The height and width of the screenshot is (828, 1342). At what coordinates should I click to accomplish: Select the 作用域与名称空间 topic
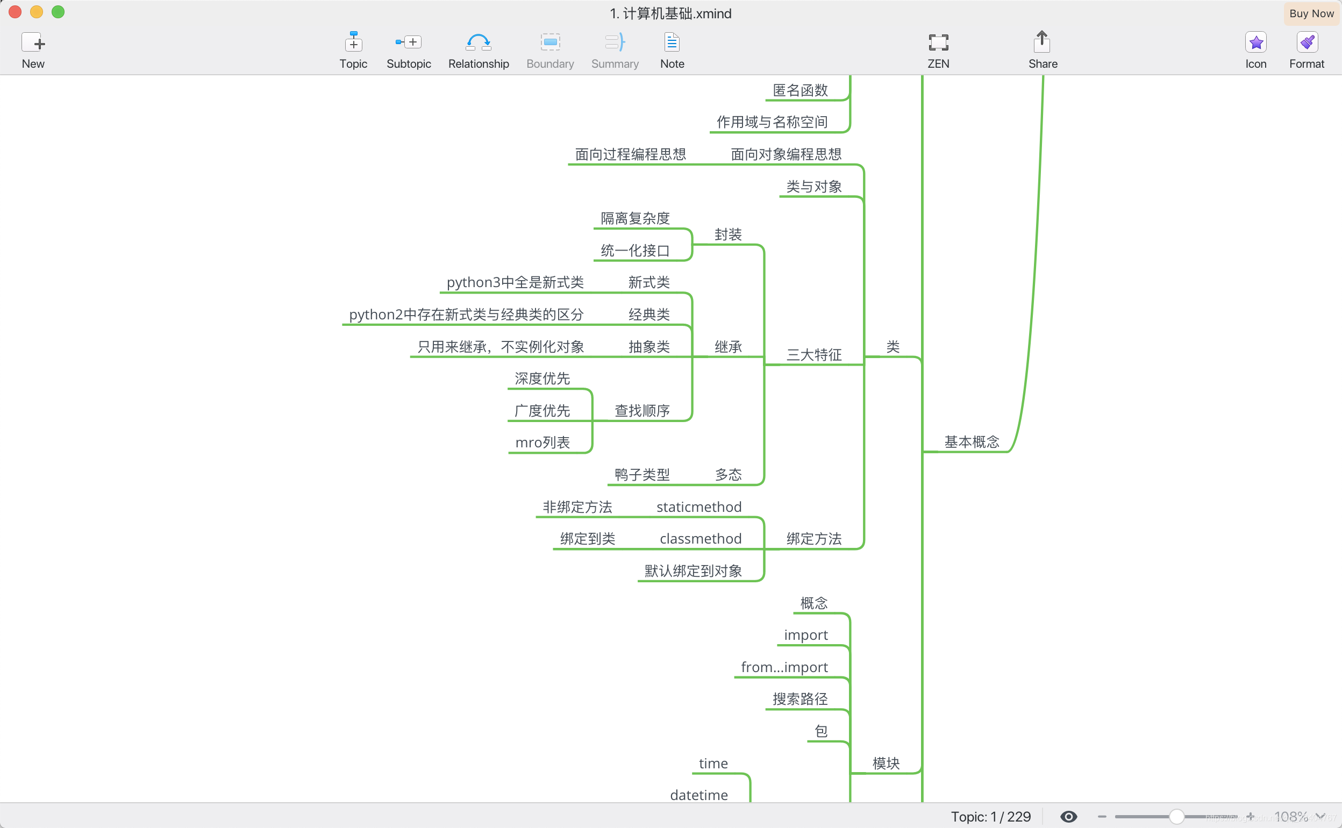(772, 122)
